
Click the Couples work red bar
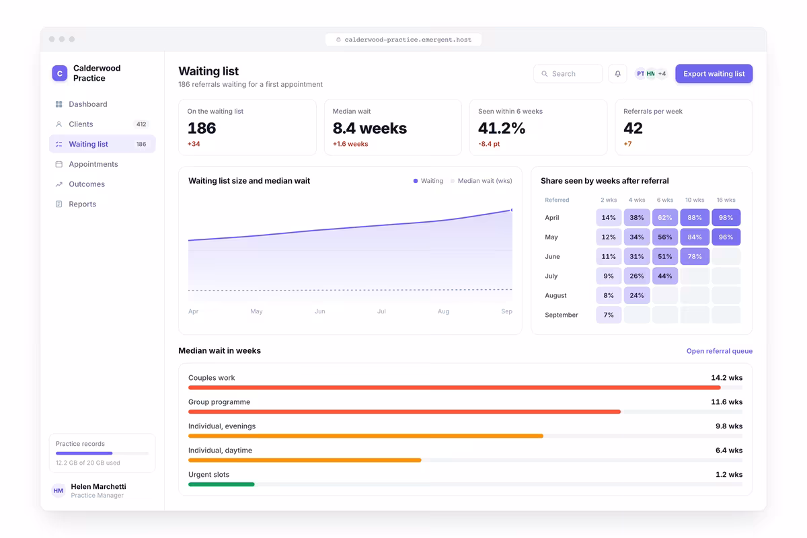click(454, 387)
